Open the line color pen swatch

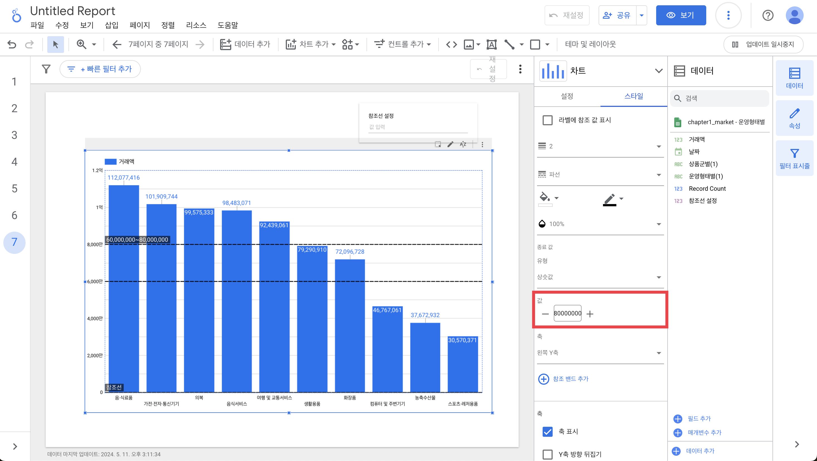610,199
